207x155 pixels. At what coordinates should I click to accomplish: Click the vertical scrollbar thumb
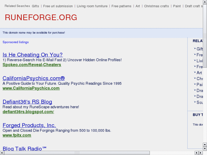tap(205, 36)
